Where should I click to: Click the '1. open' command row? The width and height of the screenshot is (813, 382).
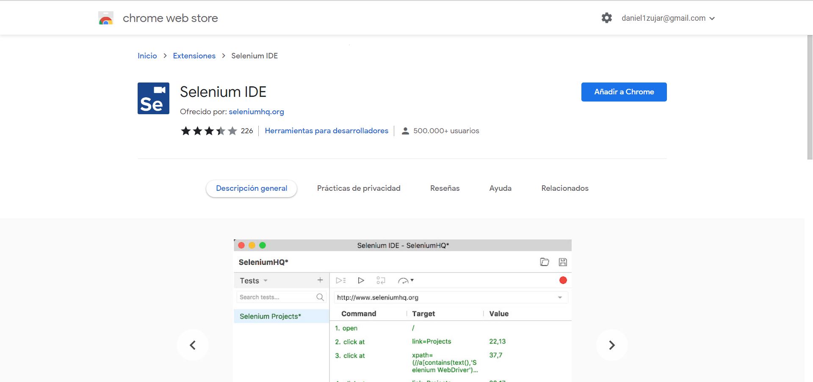tap(451, 328)
